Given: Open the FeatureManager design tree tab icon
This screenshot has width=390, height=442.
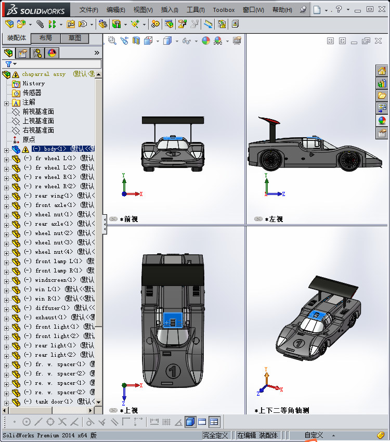Looking at the screenshot, I should click(x=8, y=53).
